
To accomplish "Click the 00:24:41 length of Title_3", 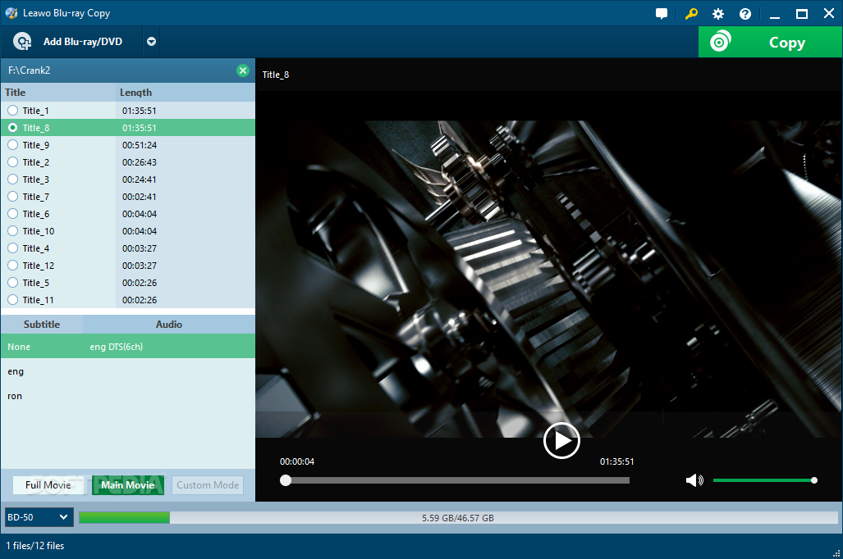I will [x=140, y=180].
